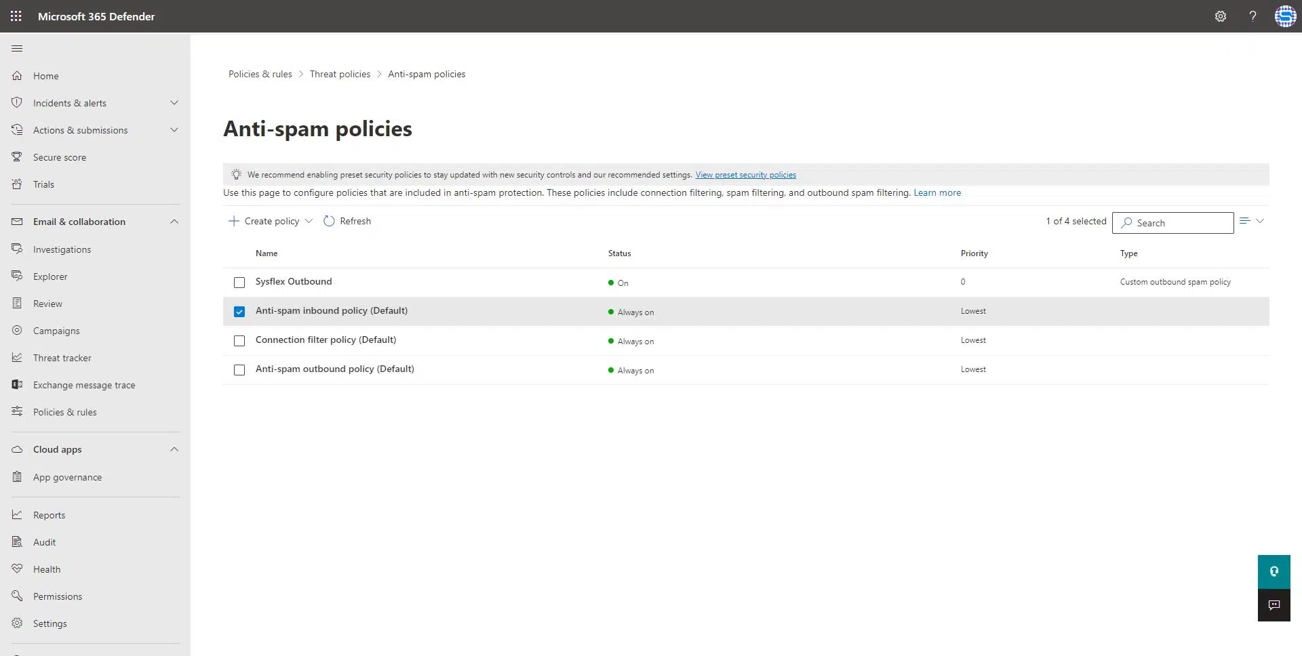The width and height of the screenshot is (1302, 656).
Task: Click the App governance icon
Action: (x=18, y=476)
